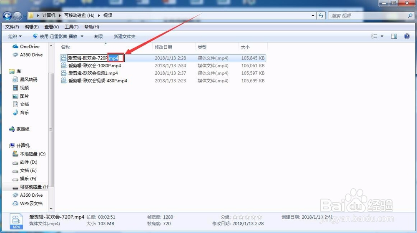Click the 106,061 KB size cell

pos(253,65)
